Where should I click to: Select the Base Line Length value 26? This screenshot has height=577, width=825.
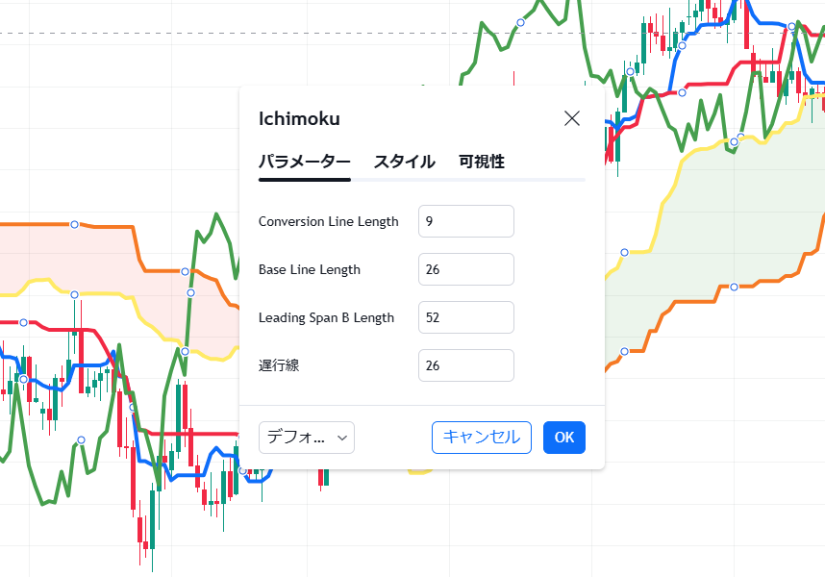(465, 269)
